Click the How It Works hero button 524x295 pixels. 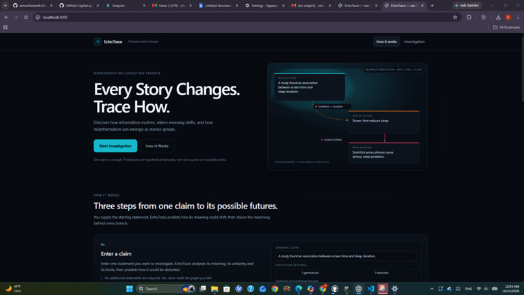pyautogui.click(x=157, y=146)
